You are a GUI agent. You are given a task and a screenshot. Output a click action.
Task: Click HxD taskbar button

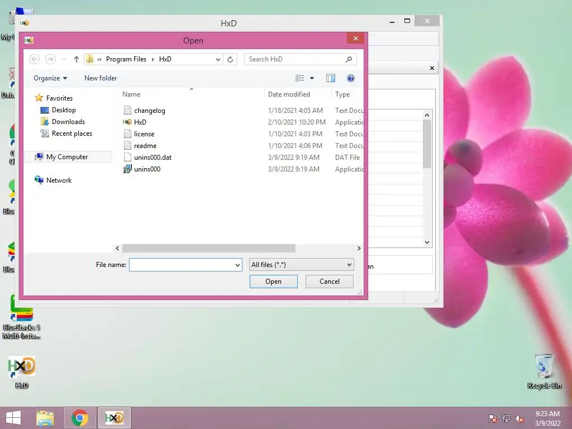[x=114, y=418]
